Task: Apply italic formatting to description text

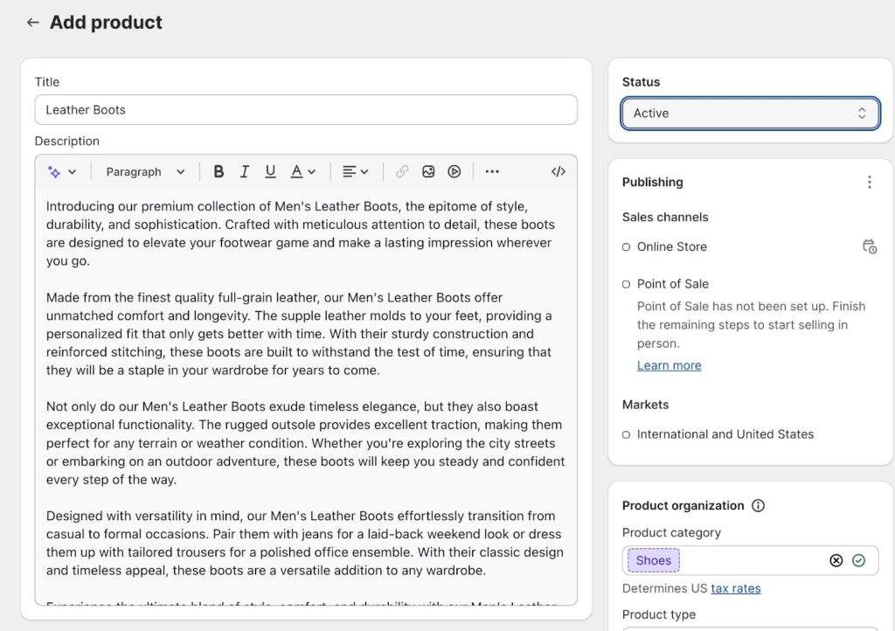Action: pyautogui.click(x=245, y=172)
